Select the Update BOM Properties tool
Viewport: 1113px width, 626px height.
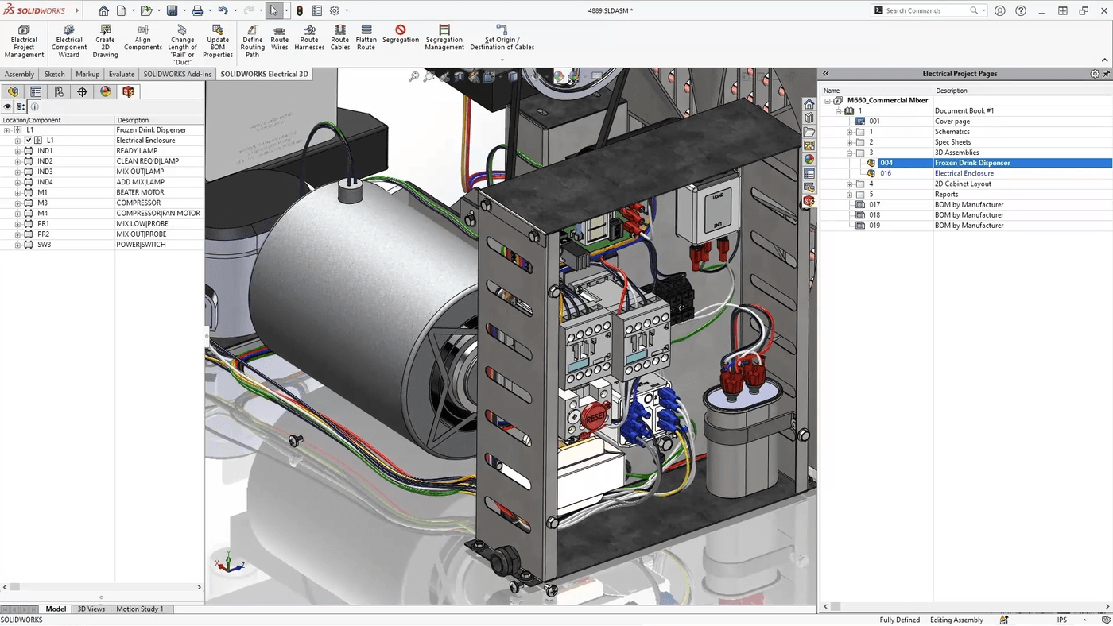point(218,40)
